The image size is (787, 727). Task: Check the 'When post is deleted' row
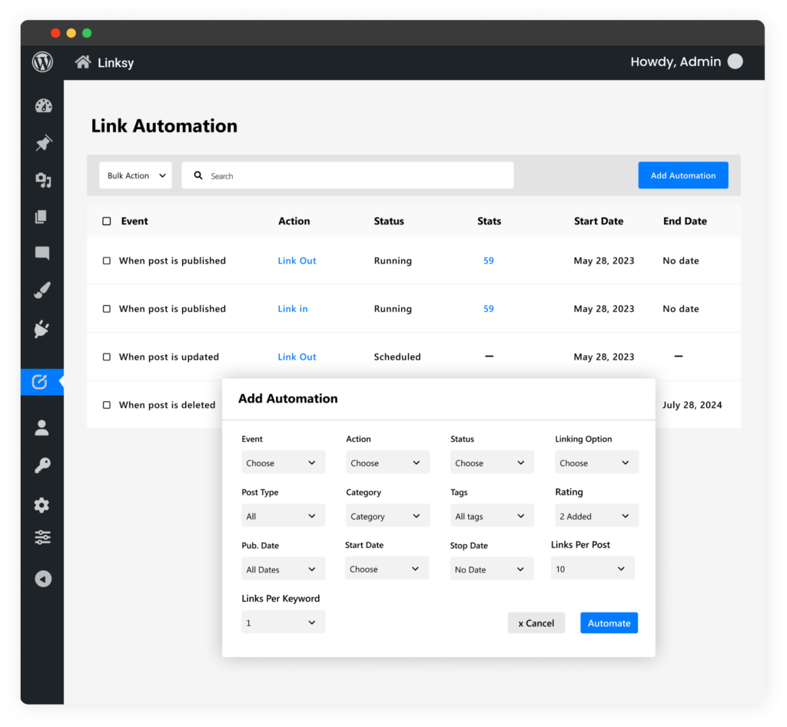(x=106, y=405)
